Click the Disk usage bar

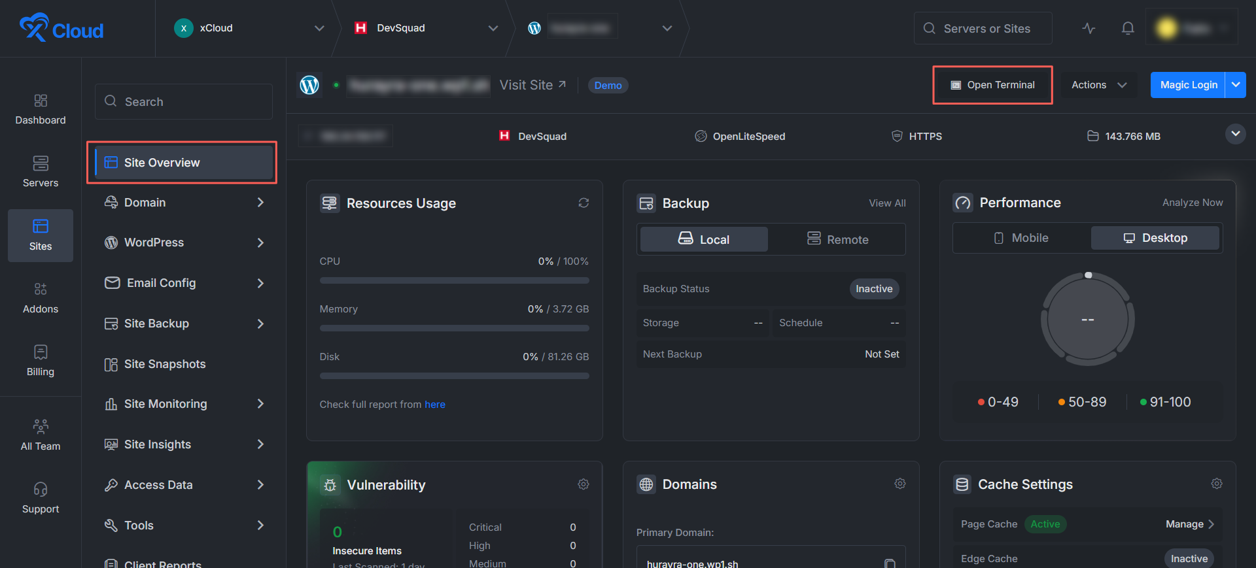(454, 376)
